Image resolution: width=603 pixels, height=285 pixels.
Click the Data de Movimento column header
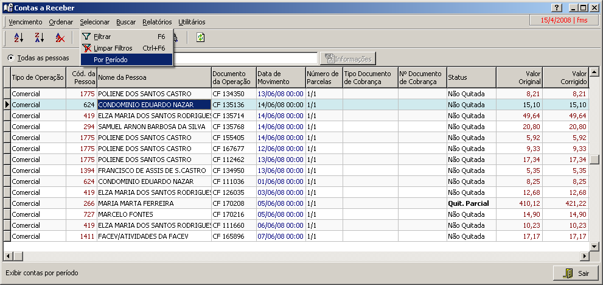pyautogui.click(x=281, y=77)
